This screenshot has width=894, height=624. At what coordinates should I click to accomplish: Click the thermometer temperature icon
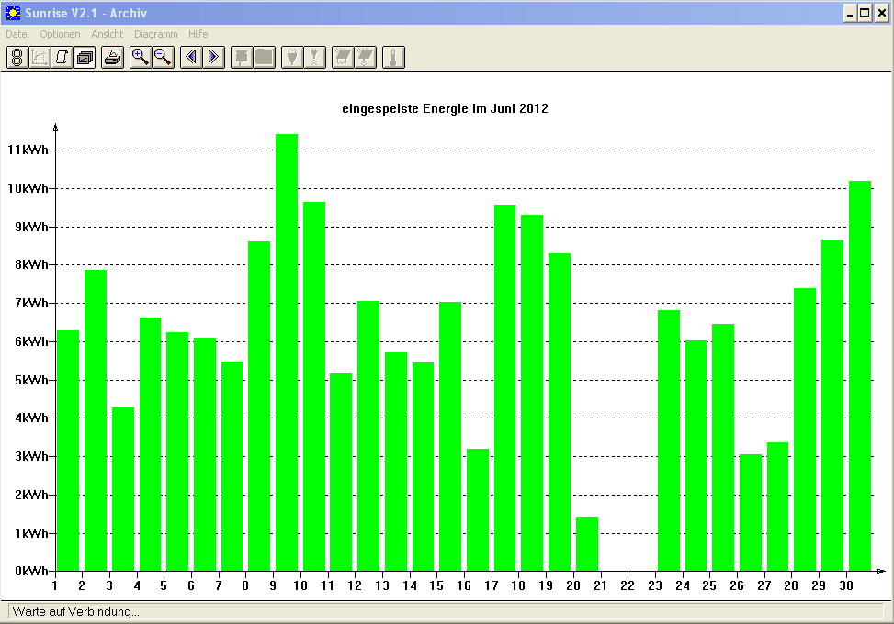393,57
